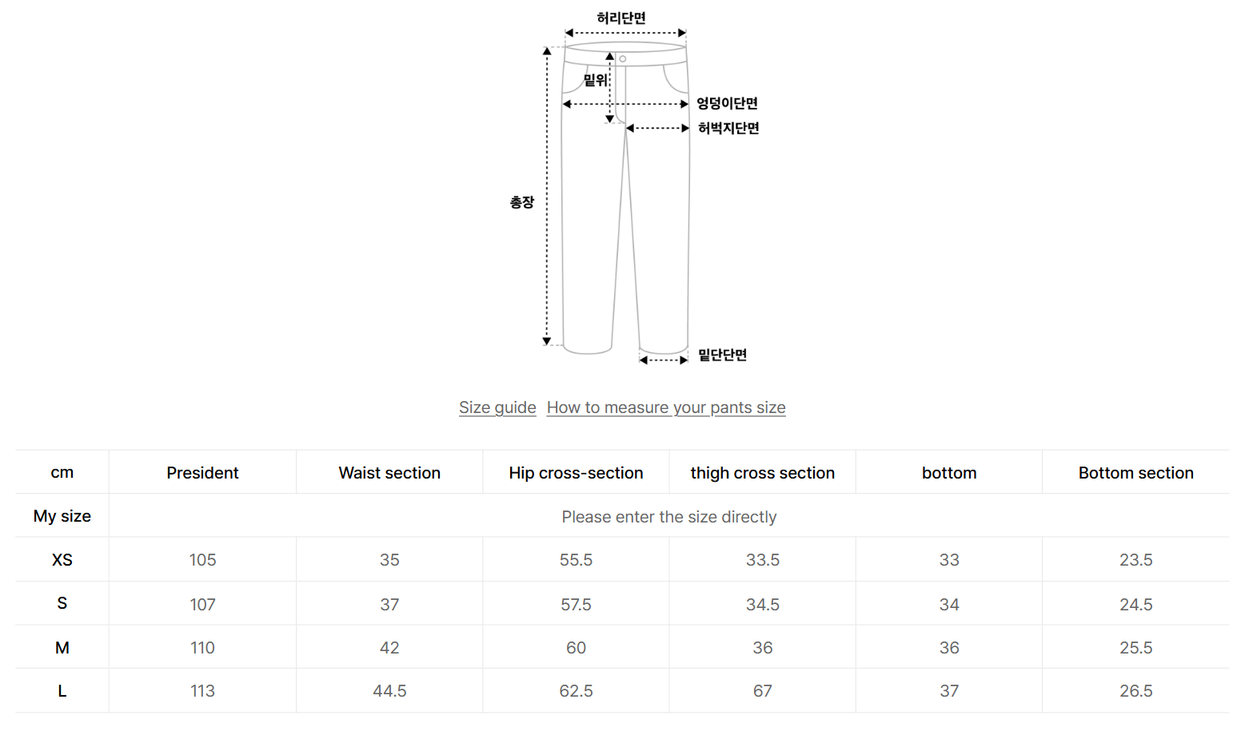Image resolution: width=1245 pixels, height=731 pixels.
Task: Click the cm unit header cell
Action: pos(62,473)
